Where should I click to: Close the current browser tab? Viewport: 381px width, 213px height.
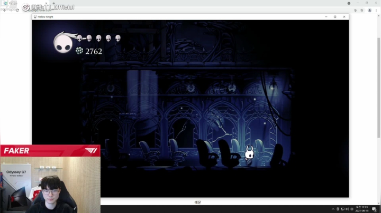[x=46, y=3]
